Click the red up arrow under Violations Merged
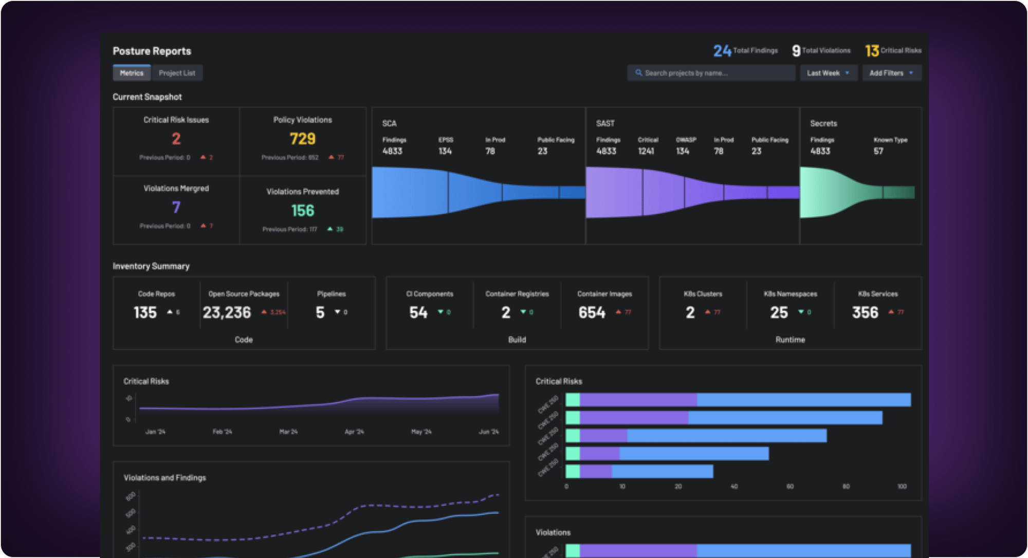The height and width of the screenshot is (558, 1028). point(203,226)
